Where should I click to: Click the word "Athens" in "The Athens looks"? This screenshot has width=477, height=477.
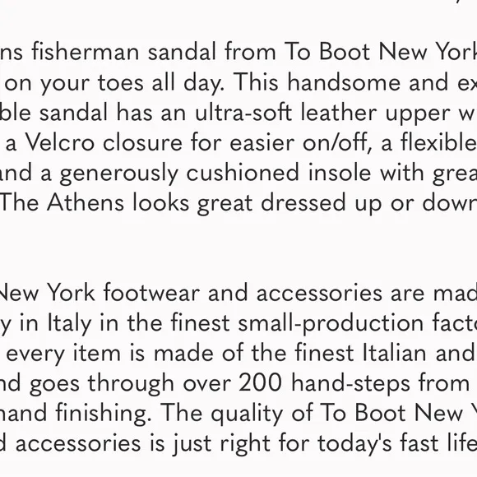click(x=86, y=202)
